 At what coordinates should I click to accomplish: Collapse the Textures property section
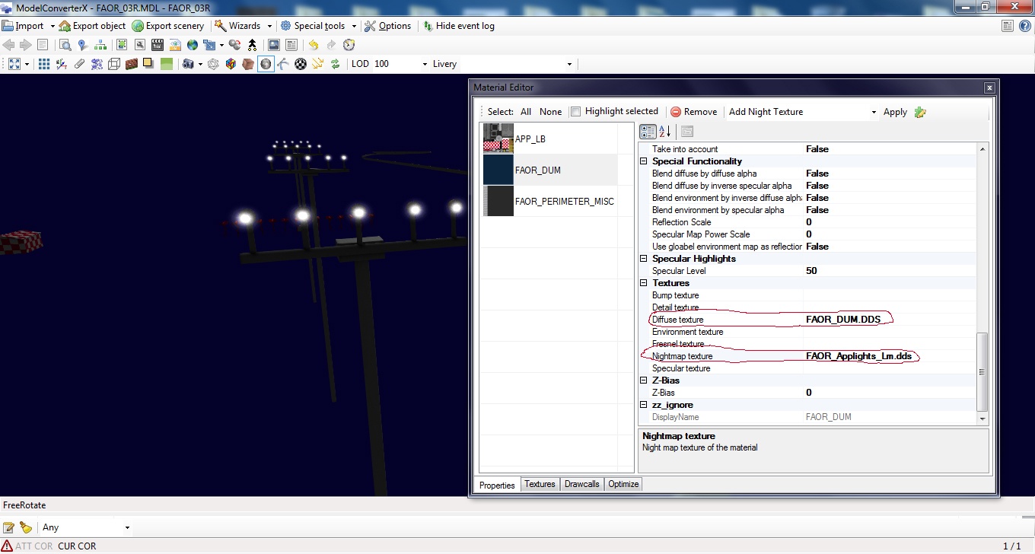pos(643,282)
